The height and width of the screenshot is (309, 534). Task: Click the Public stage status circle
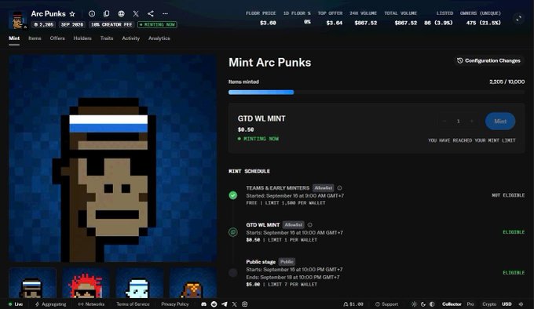click(x=233, y=273)
